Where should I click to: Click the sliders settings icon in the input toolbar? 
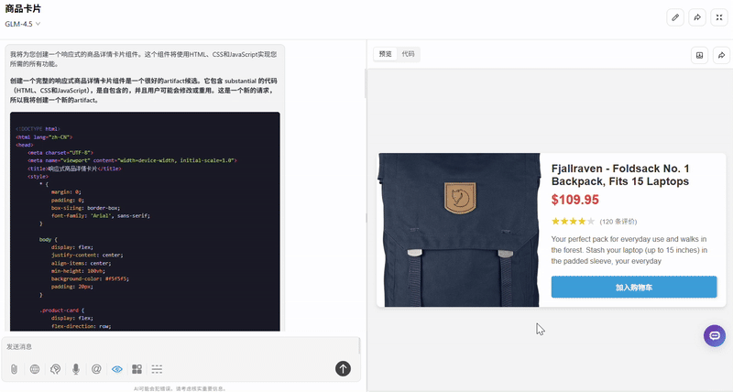pyautogui.click(x=157, y=369)
